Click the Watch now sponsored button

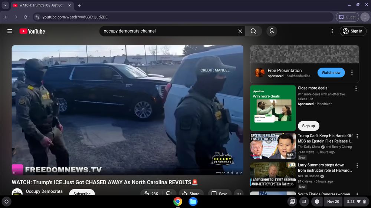point(331,73)
